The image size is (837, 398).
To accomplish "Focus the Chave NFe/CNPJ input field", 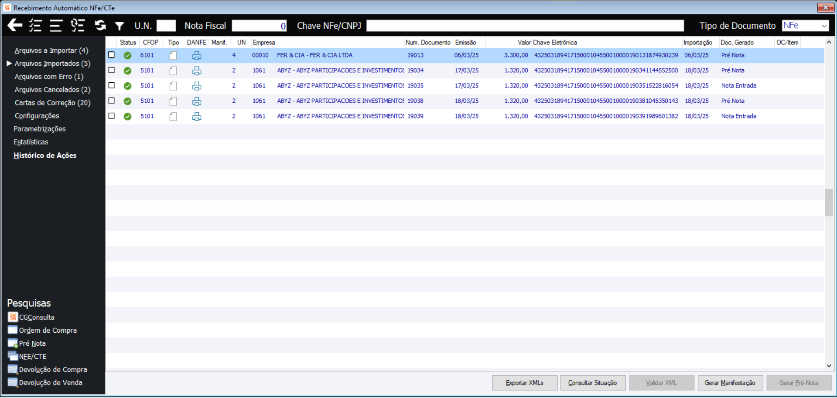I will coord(525,26).
